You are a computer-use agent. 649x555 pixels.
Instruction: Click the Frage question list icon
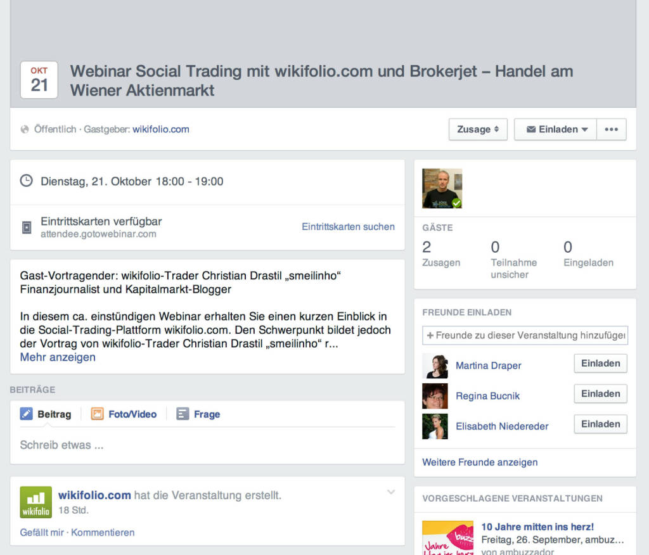[183, 414]
